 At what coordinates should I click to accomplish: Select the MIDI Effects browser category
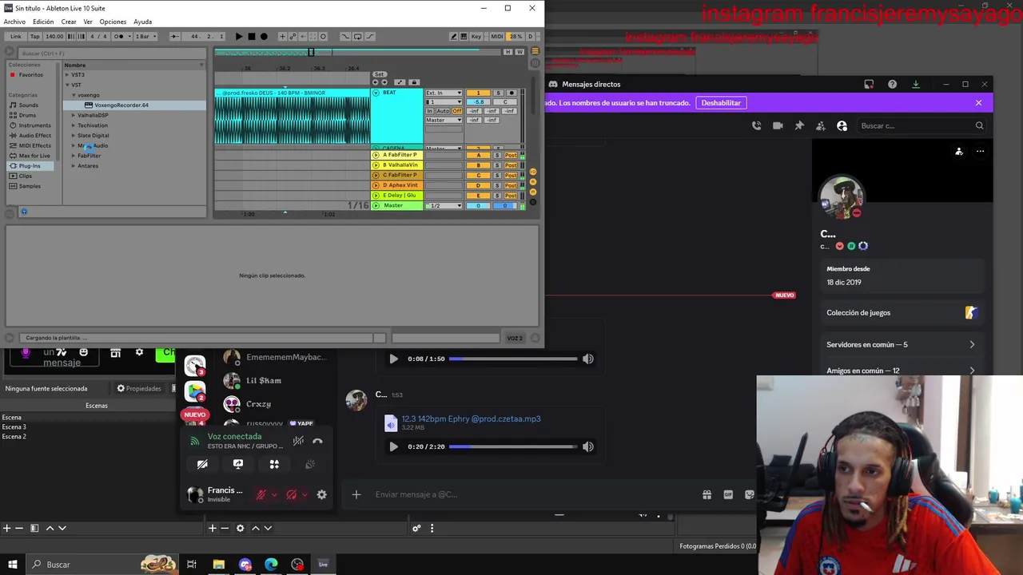(34, 145)
